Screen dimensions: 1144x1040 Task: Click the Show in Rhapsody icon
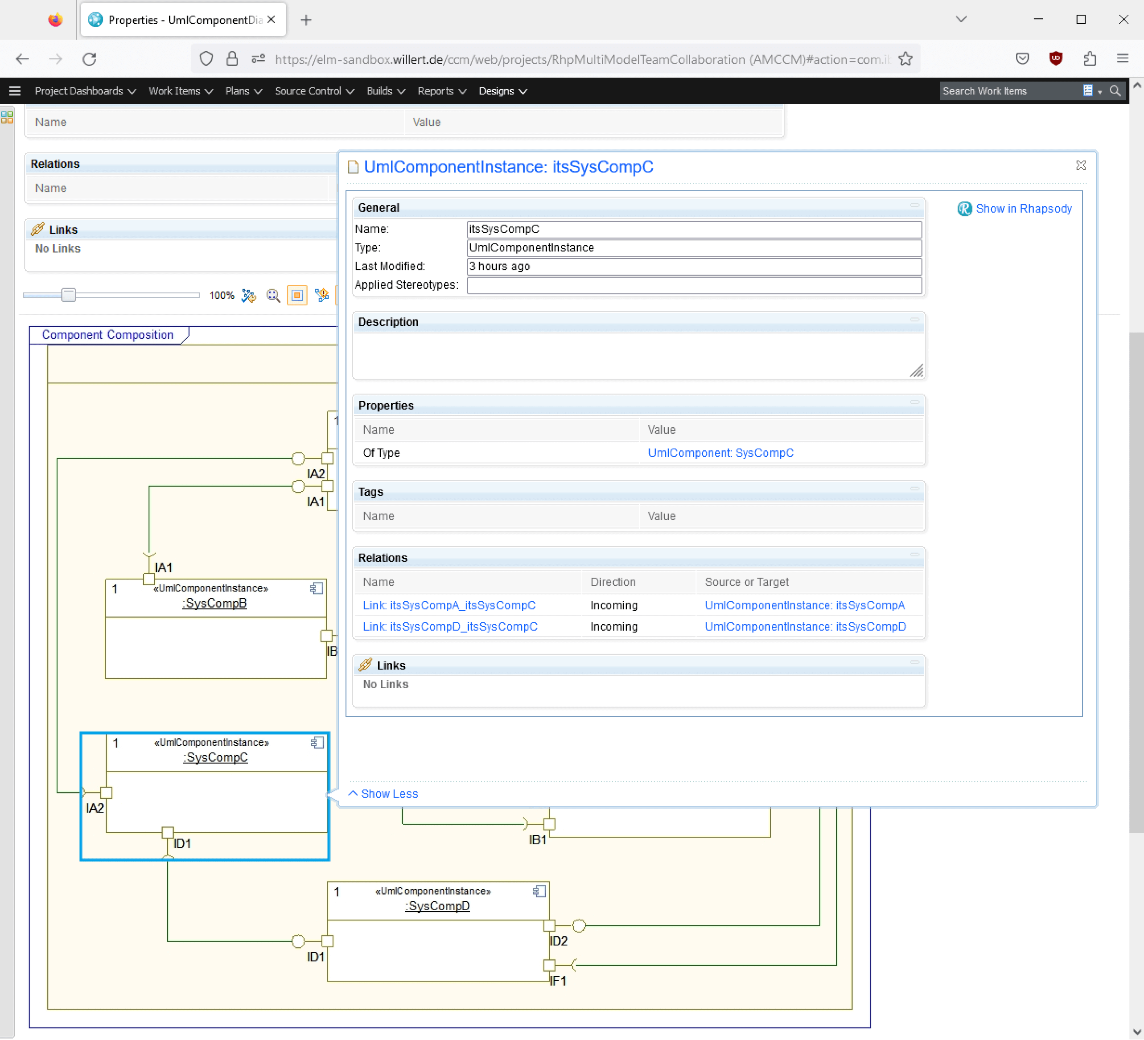pos(965,209)
